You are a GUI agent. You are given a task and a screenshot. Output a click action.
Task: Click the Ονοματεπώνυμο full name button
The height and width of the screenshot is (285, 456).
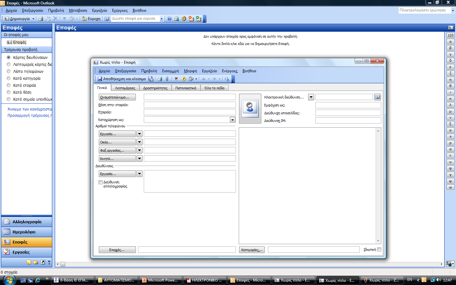(117, 97)
